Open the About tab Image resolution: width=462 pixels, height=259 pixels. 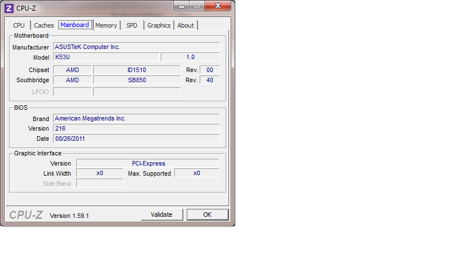click(x=186, y=25)
